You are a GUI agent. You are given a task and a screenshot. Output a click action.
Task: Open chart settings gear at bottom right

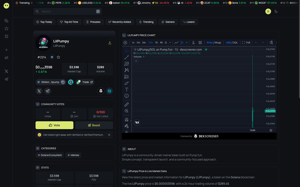(x=271, y=130)
